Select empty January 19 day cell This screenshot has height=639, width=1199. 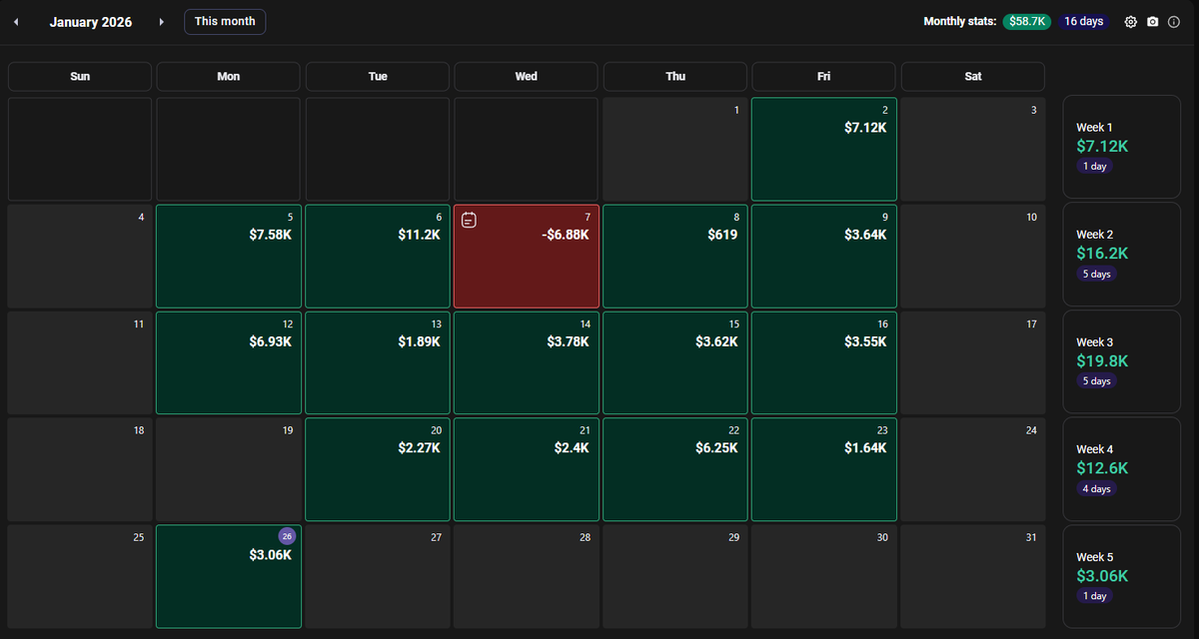pyautogui.click(x=229, y=469)
